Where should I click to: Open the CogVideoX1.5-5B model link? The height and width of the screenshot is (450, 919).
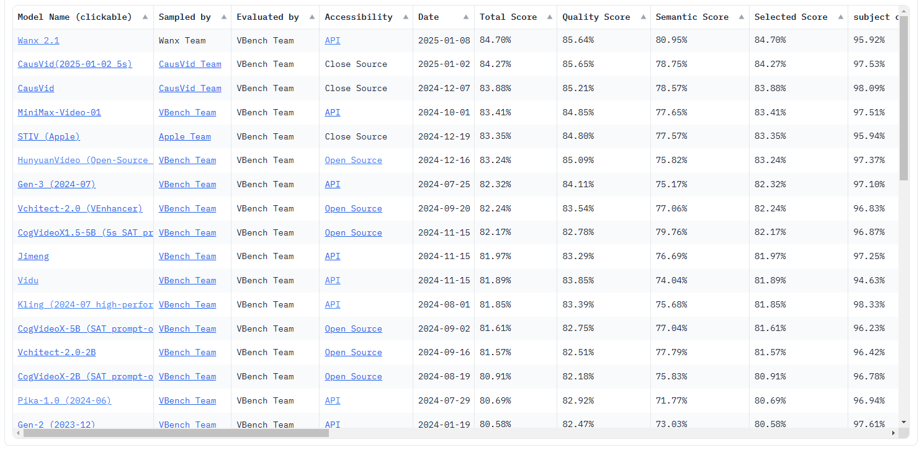[x=85, y=232]
